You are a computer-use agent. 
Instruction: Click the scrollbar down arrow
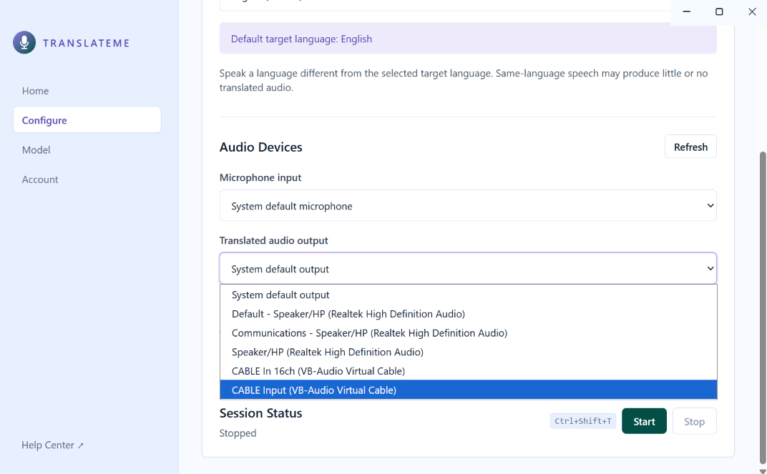click(x=762, y=470)
